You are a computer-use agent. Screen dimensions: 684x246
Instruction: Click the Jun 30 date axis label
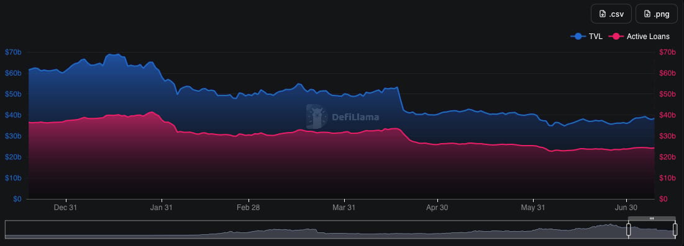coord(626,208)
